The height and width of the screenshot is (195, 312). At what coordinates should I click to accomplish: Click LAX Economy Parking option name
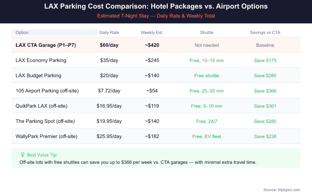click(x=41, y=60)
